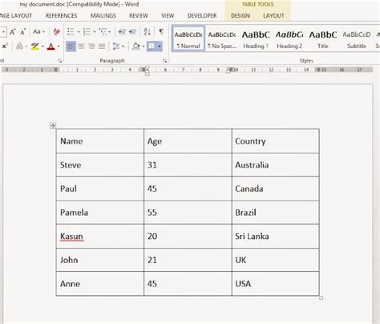
Task: Apply red font color
Action: [x=51, y=47]
